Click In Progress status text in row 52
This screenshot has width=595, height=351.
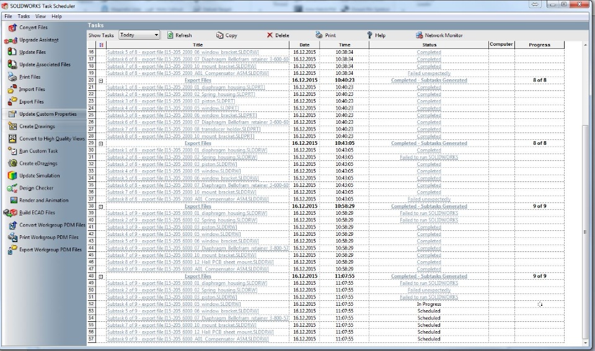point(429,305)
